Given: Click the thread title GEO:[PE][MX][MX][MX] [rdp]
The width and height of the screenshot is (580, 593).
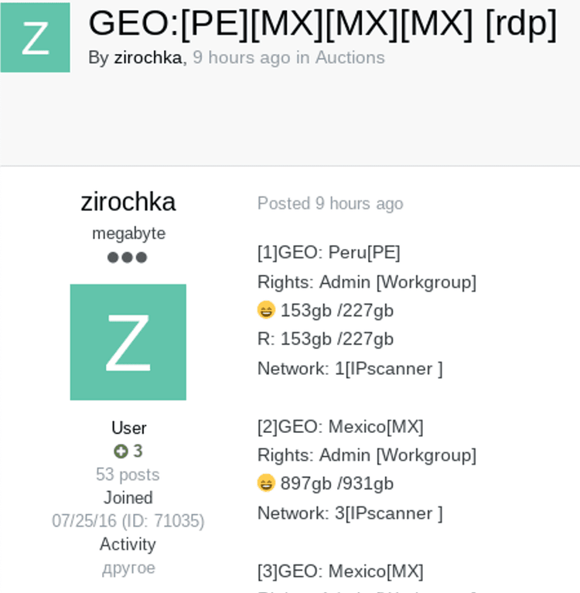Looking at the screenshot, I should point(322,23).
